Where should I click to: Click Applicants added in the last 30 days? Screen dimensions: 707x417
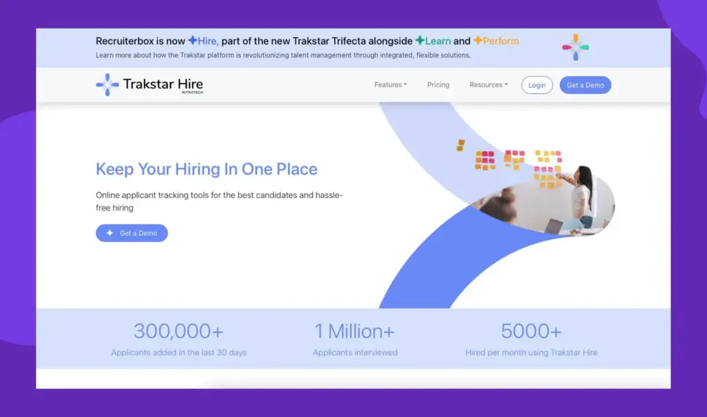[x=179, y=353]
